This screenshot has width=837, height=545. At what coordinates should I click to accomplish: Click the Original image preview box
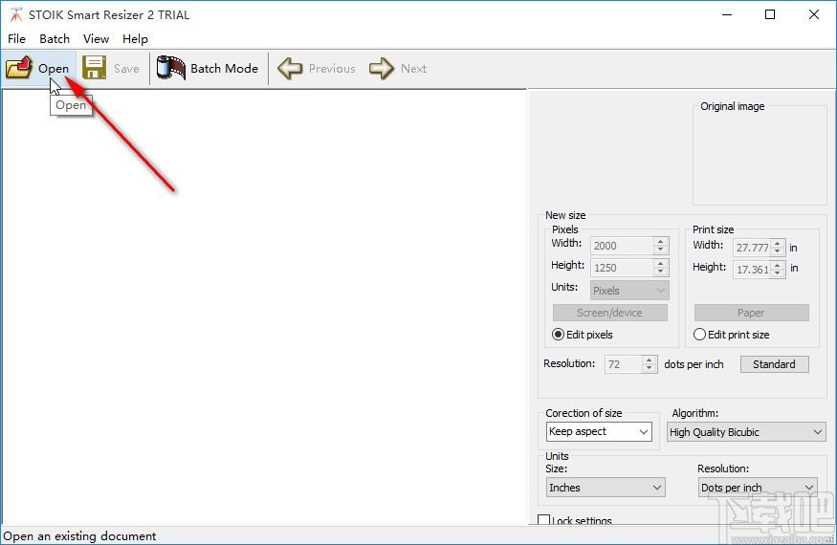click(x=760, y=156)
